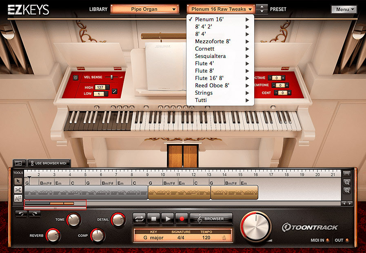Select Flute 16' 8' menu item
Screen dimensions: 366x253
(x=220, y=78)
